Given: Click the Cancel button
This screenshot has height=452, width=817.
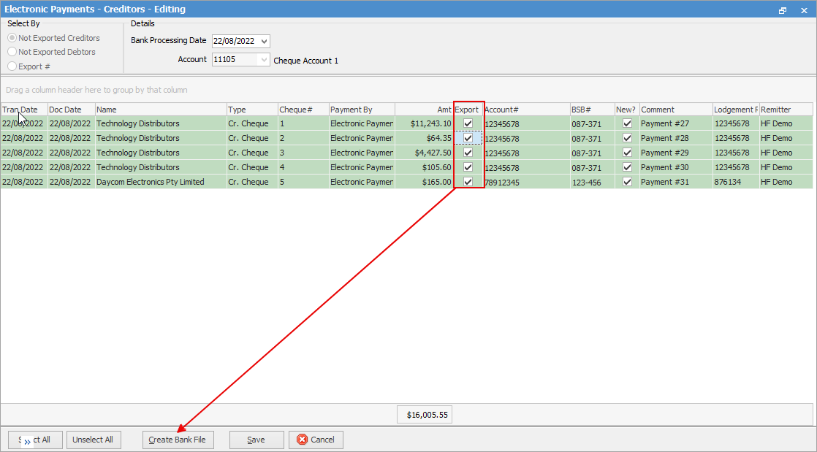Looking at the screenshot, I should [316, 440].
